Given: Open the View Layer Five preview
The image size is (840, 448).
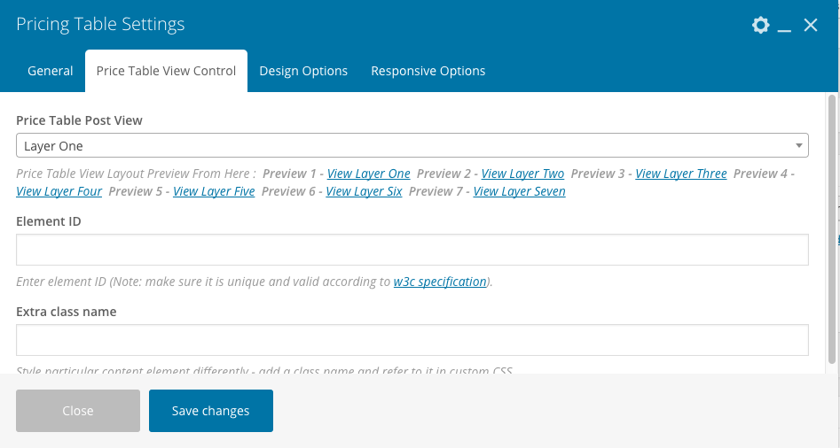Looking at the screenshot, I should coord(214,191).
